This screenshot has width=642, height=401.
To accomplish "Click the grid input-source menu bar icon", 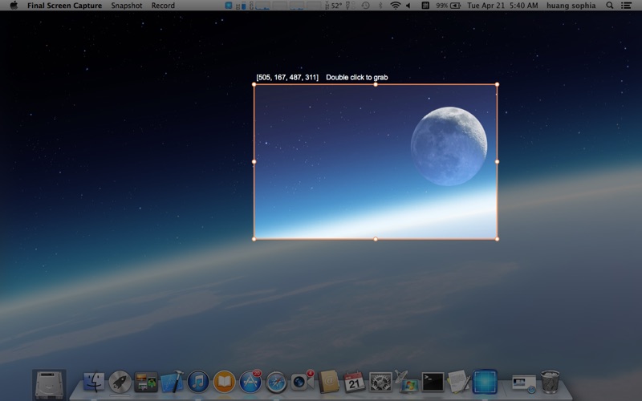I will (x=425, y=6).
